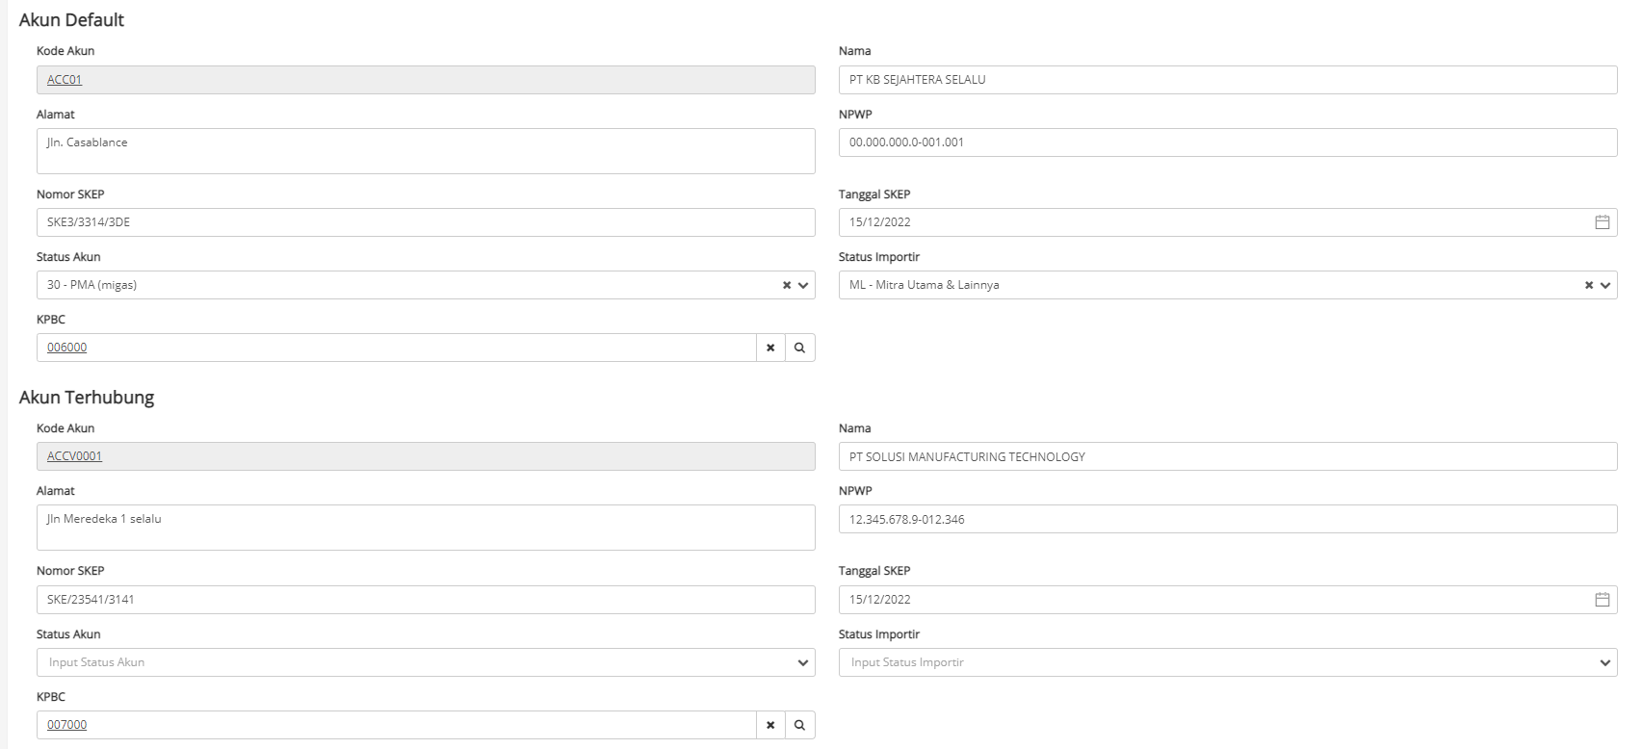The image size is (1642, 749).
Task: Clear the Akun Default KPBC value 006000
Action: point(770,348)
